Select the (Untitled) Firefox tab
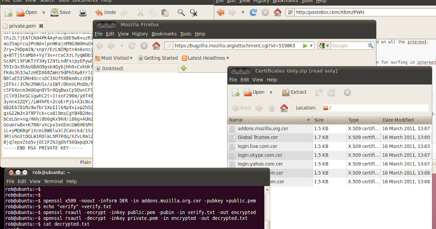Screen dimensions: 436x229 [136, 68]
